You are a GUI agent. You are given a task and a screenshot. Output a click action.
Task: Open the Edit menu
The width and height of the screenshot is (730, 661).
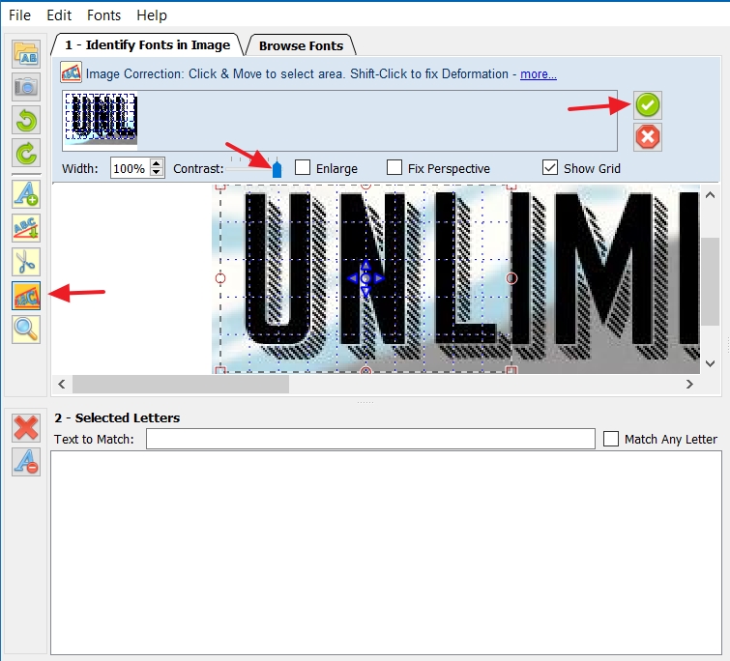(59, 15)
